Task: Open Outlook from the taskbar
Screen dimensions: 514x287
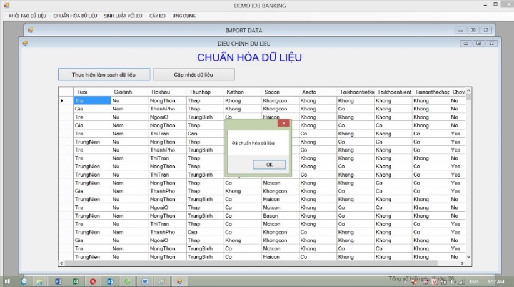Action: [110, 281]
